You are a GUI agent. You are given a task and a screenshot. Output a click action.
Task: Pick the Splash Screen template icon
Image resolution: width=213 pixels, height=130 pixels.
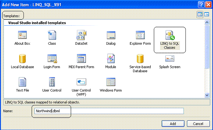pyautogui.click(x=169, y=58)
